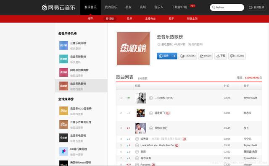269x166 pixels.
Task: Select the 排行榜 sub-navigation item
Action: [x=110, y=18]
